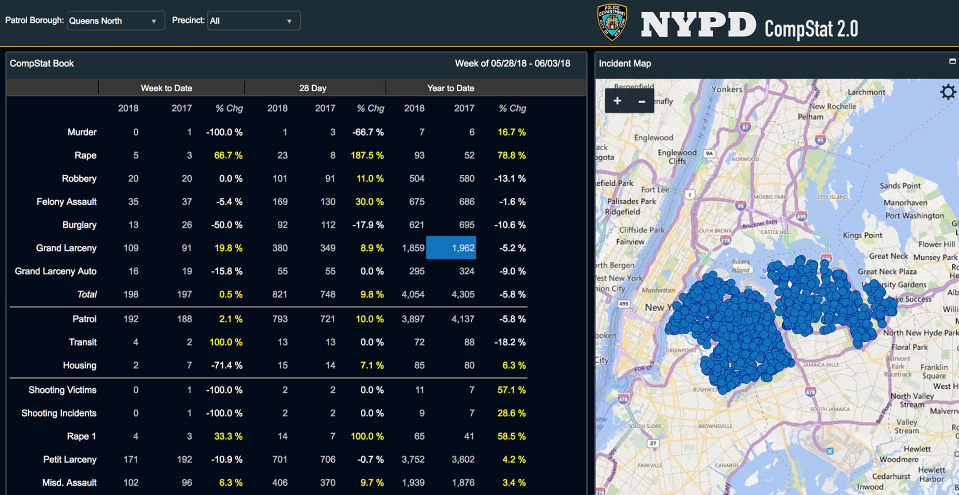Click the Housing row label

80,365
